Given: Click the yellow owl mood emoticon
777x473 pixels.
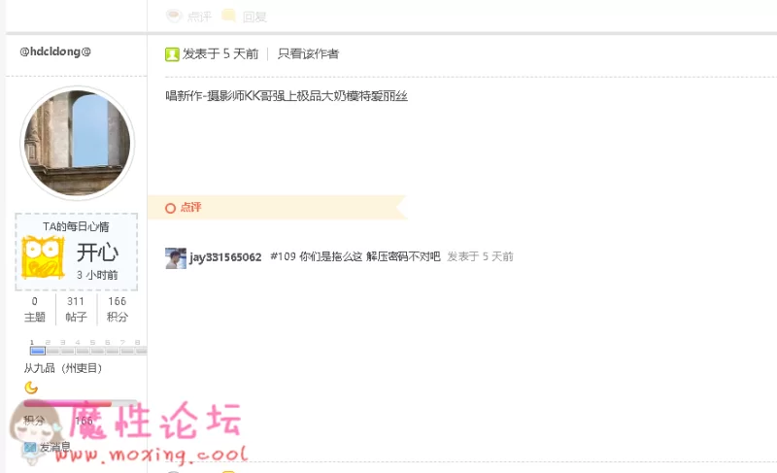Looking at the screenshot, I should click(x=43, y=257).
